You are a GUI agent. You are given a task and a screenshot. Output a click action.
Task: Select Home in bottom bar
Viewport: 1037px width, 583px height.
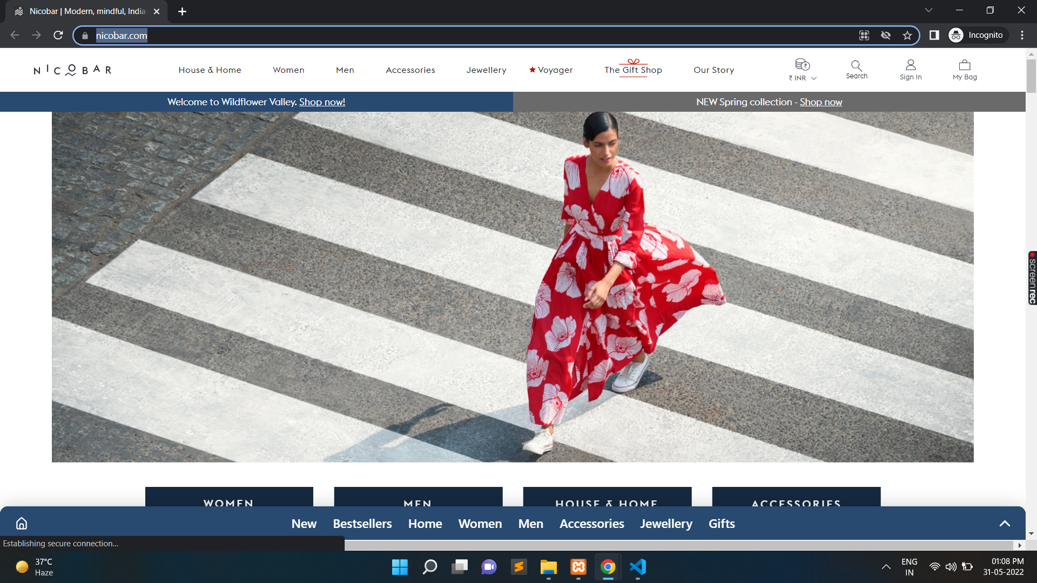coord(425,524)
